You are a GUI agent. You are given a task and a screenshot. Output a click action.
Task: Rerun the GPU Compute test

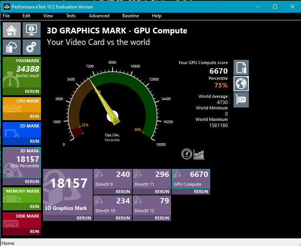[191, 192]
